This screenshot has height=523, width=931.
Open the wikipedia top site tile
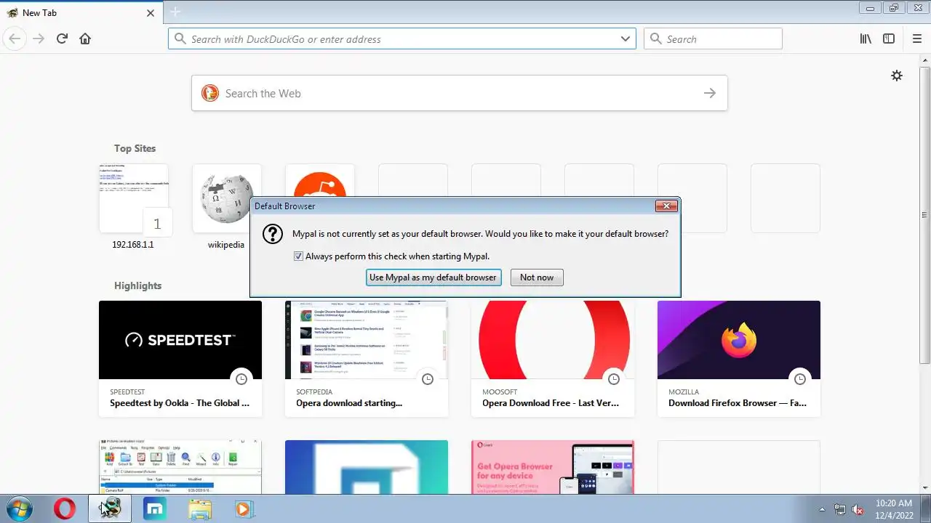[226, 198]
